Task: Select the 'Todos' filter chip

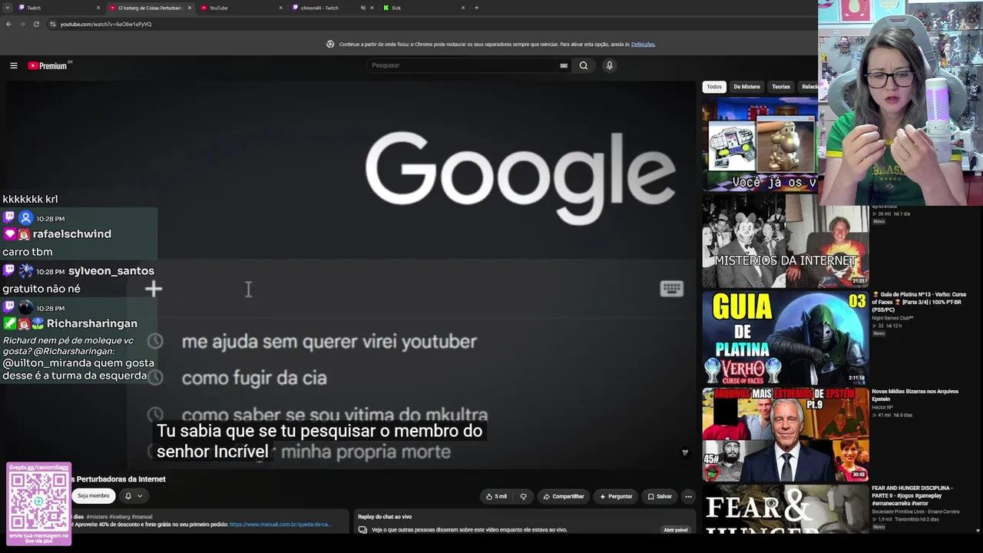Action: tap(714, 87)
